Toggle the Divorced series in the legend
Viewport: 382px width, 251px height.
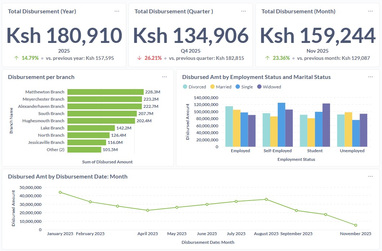(x=194, y=87)
